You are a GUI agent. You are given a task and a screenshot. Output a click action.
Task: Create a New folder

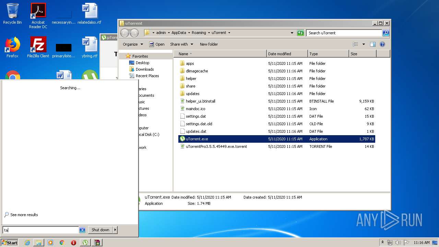(209, 44)
